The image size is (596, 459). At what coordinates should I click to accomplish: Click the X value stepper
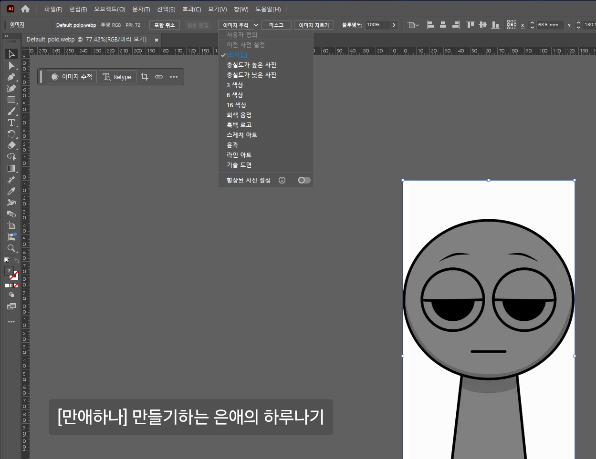[x=532, y=25]
